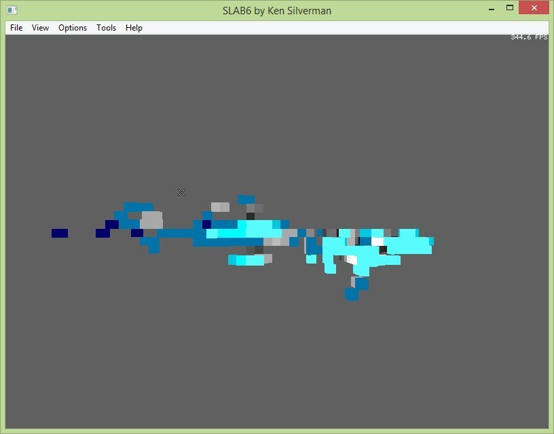
Task: Open the Options menu
Action: tap(73, 28)
